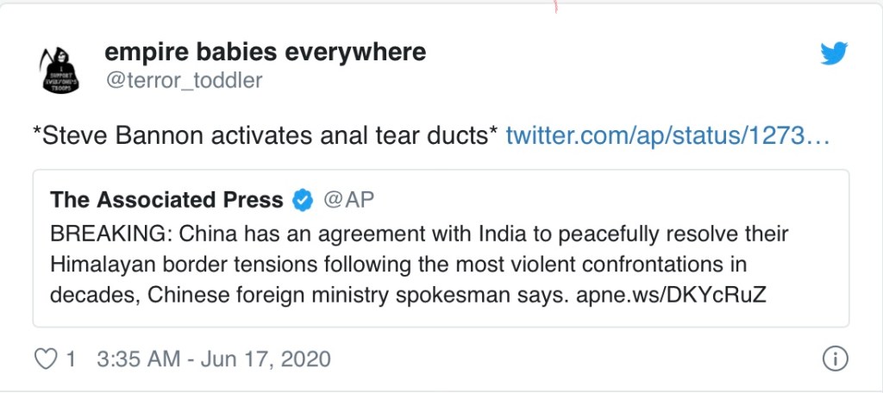
Task: Click the blue verified badge beside Associated Press
Action: 302,201
